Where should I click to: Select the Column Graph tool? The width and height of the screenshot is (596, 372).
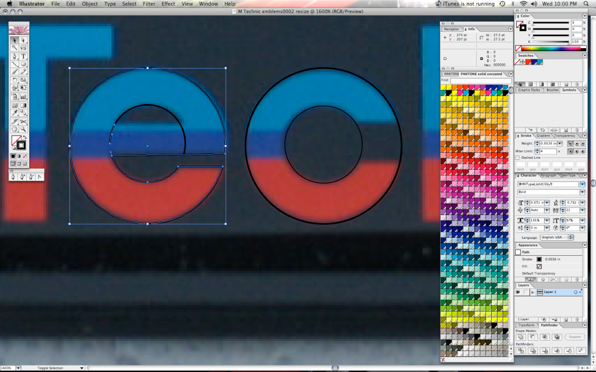coord(23,96)
